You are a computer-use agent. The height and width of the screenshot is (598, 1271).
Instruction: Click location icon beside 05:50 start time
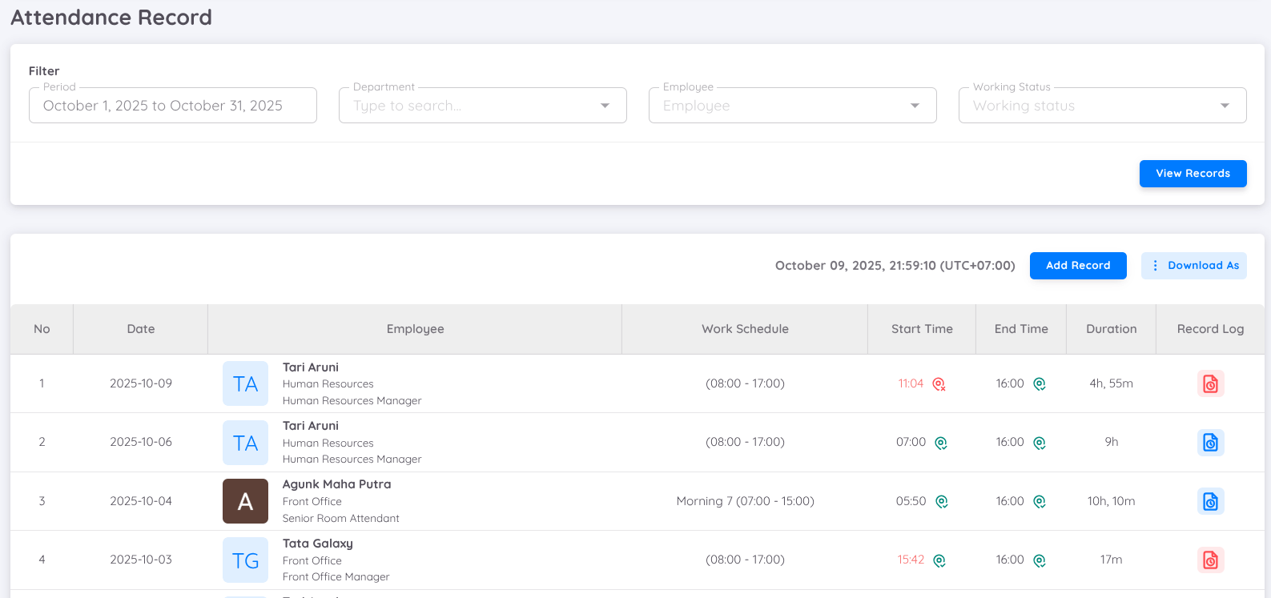(x=941, y=502)
